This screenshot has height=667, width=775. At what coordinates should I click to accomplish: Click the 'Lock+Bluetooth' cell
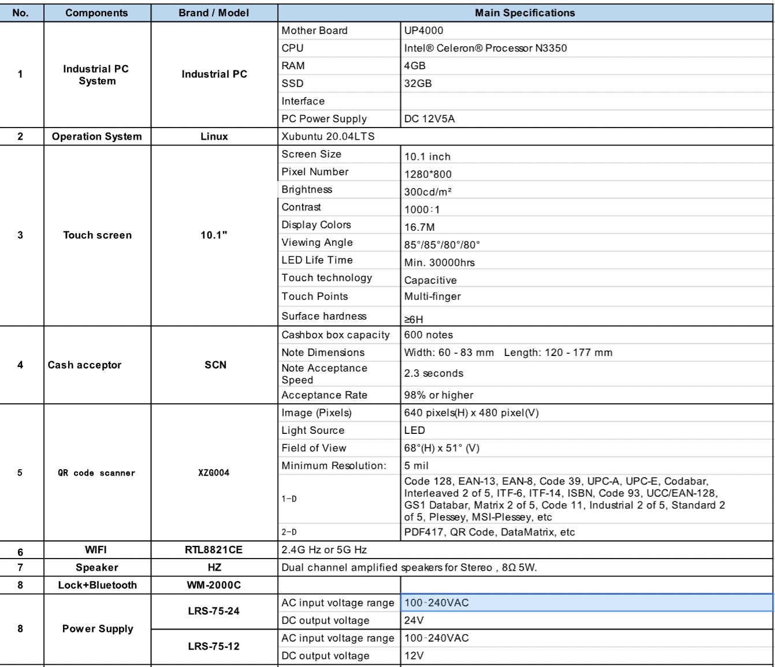pos(97,585)
